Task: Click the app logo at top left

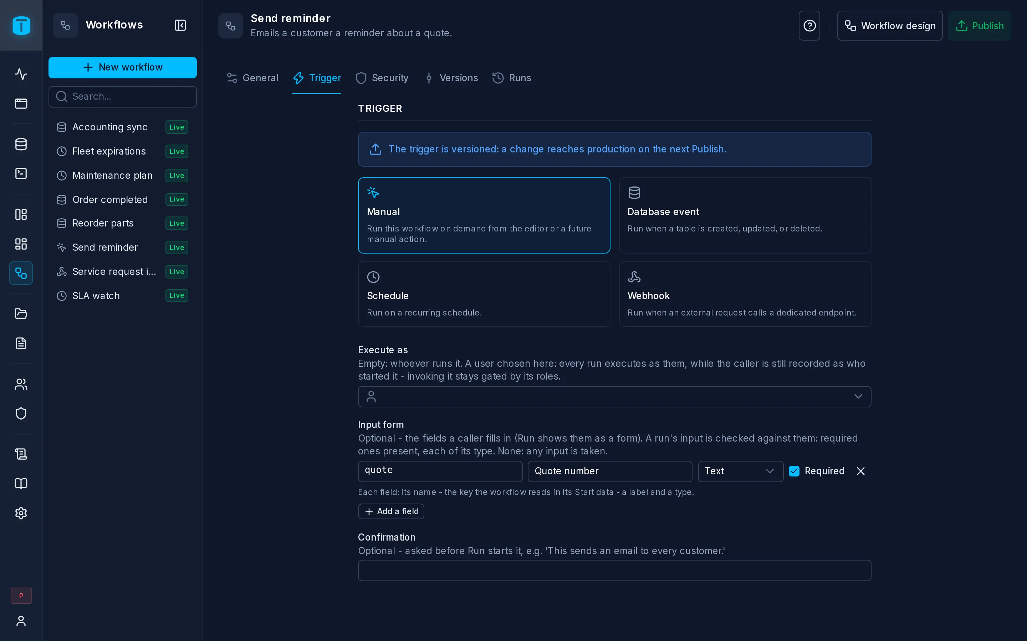Action: [21, 25]
